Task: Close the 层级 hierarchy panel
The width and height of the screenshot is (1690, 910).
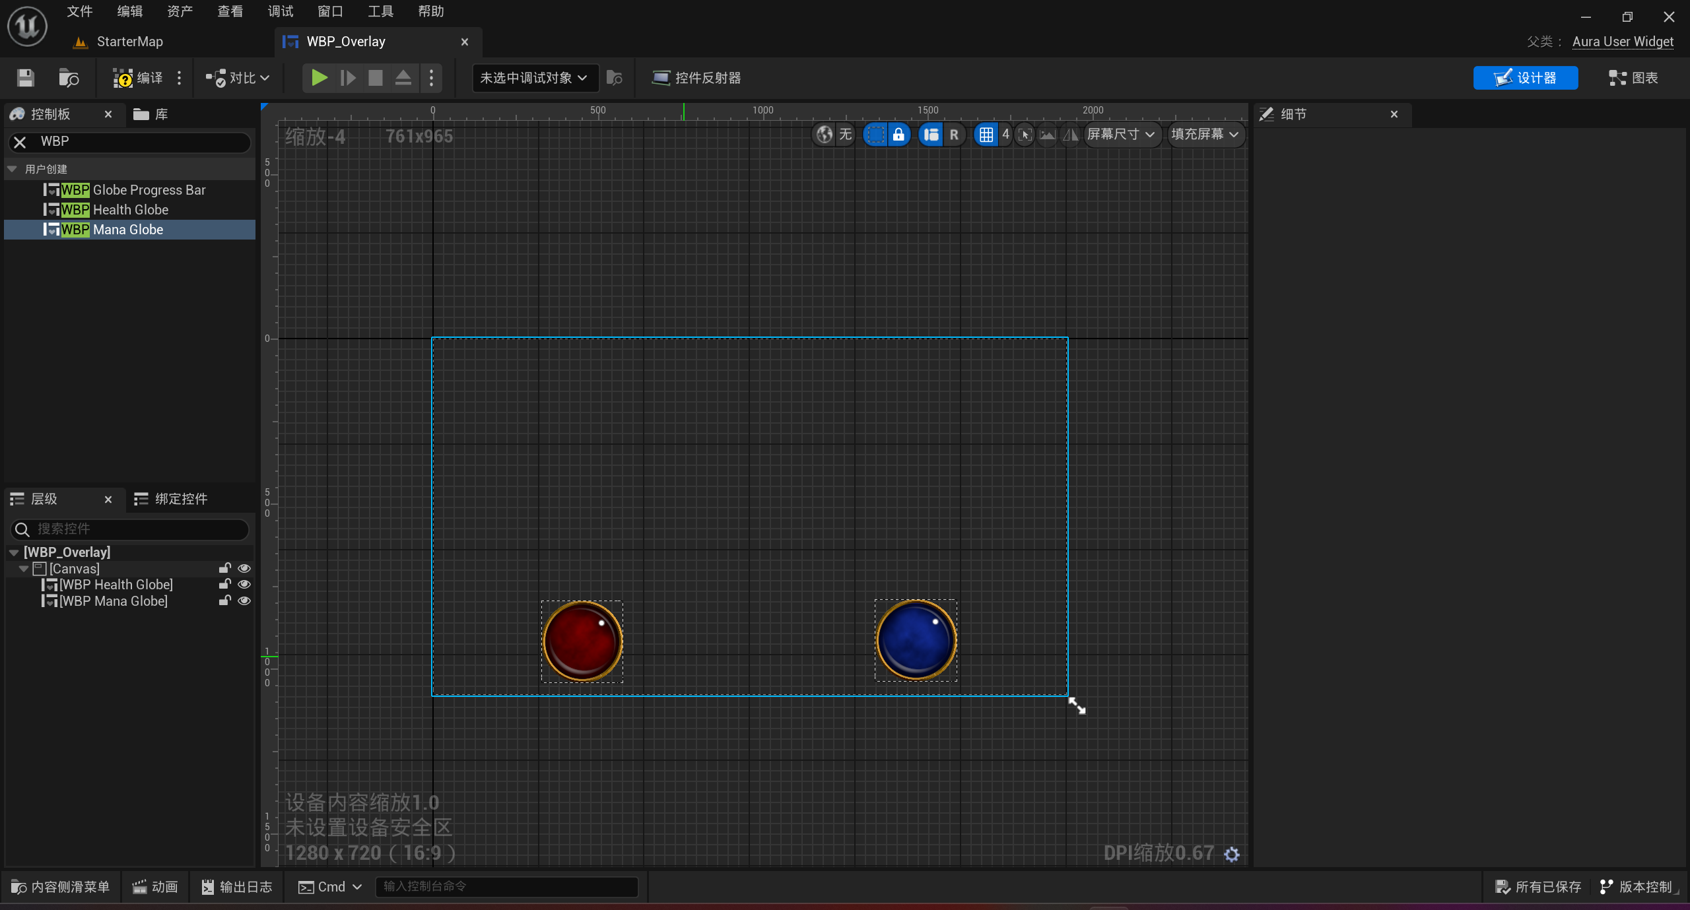Action: pyautogui.click(x=108, y=500)
